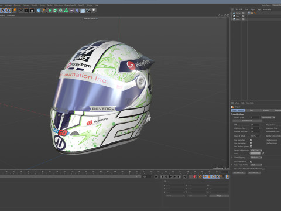Open the Render menu
Viewport: 281px width, 211px height.
[50, 5]
